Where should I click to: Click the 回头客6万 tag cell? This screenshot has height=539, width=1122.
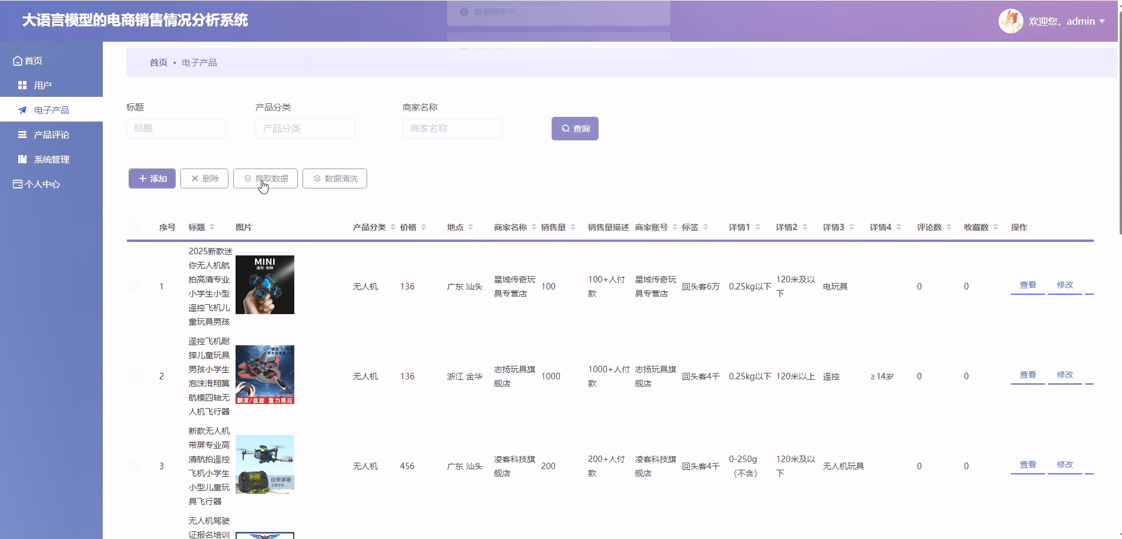[x=701, y=287]
